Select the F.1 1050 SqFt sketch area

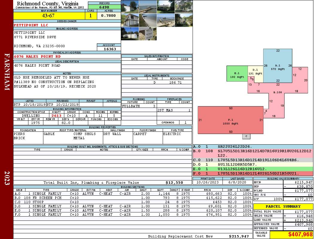pyautogui.click(x=231, y=120)
